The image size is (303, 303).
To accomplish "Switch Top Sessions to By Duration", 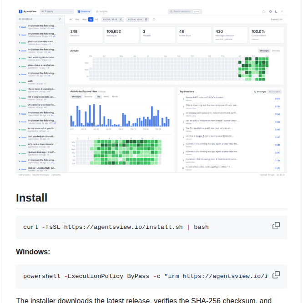I will [x=274, y=91].
